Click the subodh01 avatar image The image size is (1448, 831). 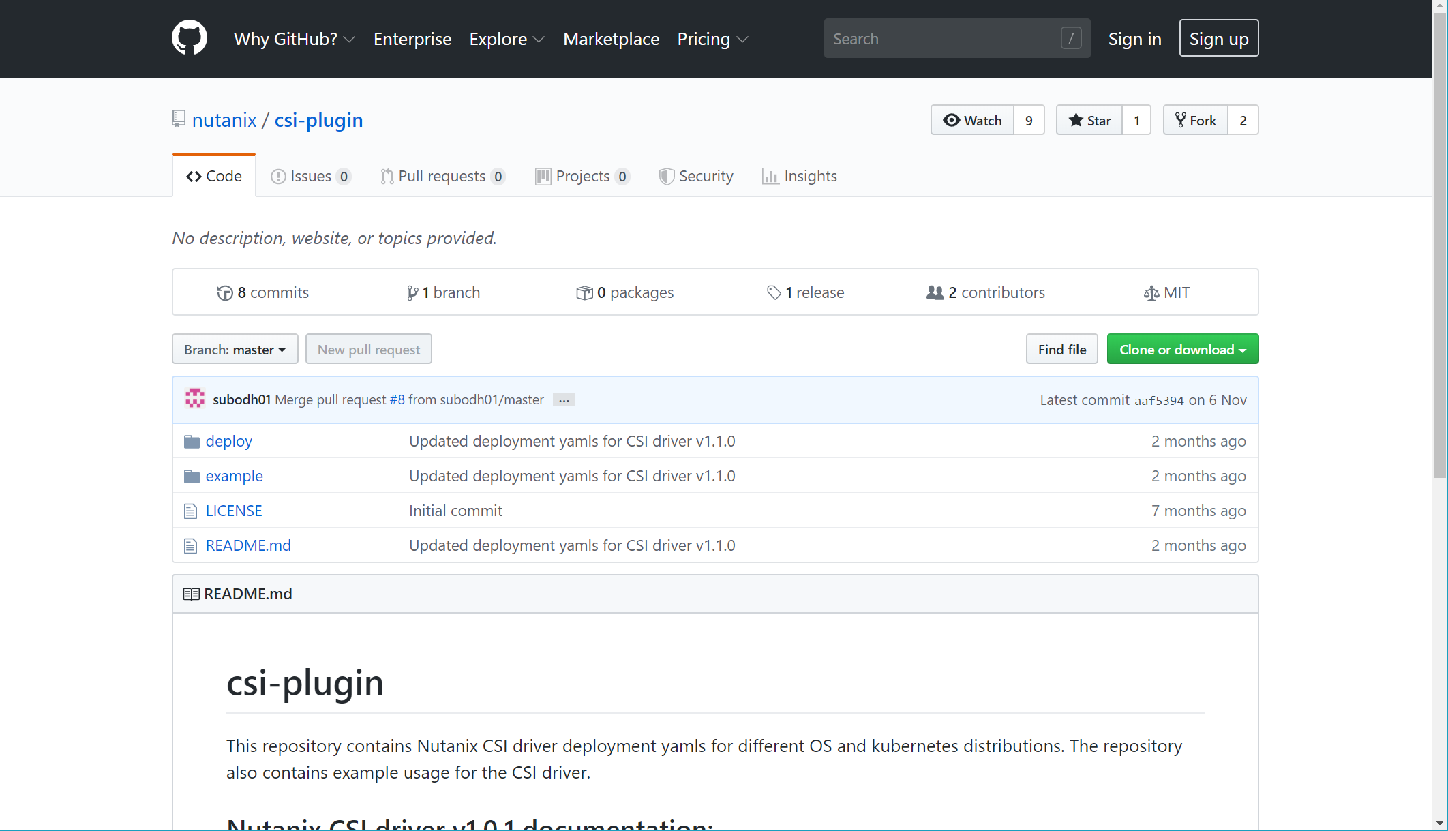(195, 399)
